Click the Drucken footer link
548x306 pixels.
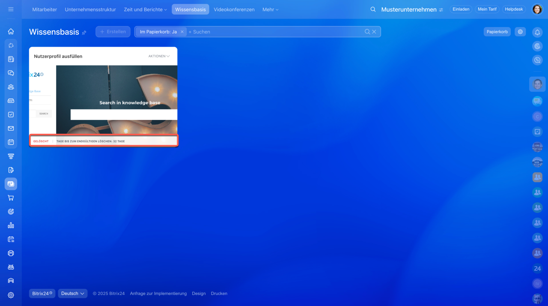(x=219, y=294)
